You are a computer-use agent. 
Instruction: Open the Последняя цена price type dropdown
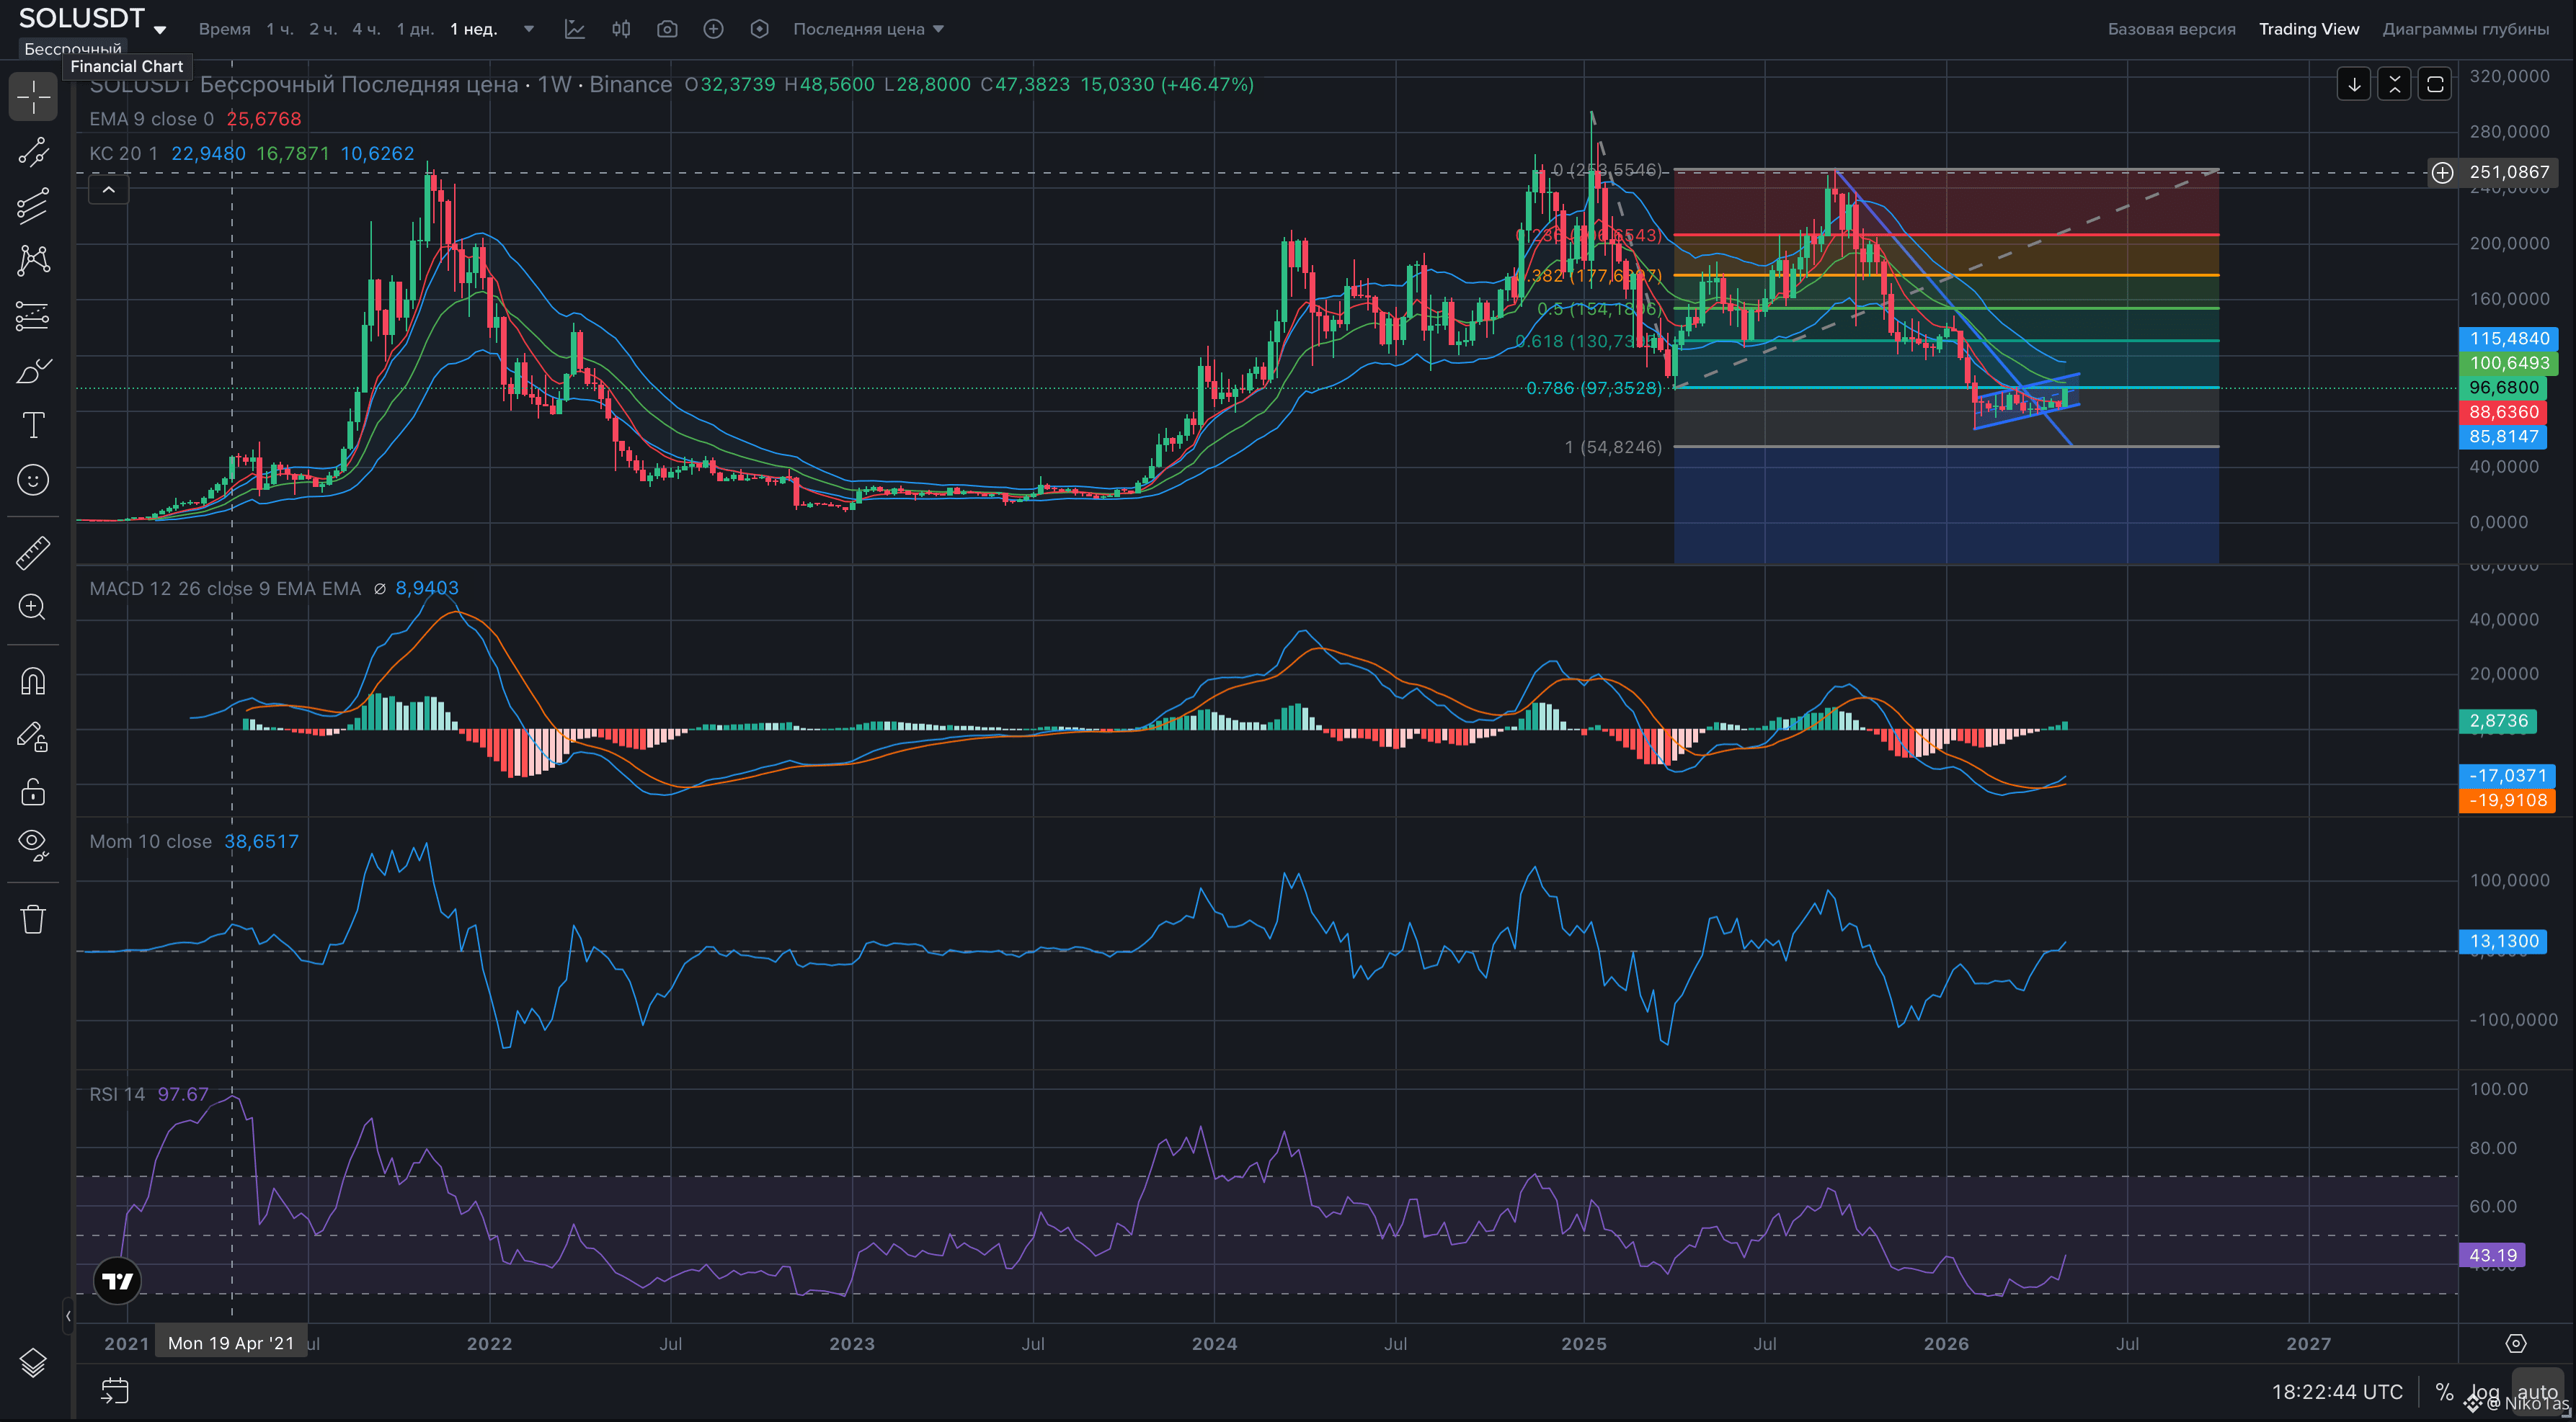[x=868, y=29]
